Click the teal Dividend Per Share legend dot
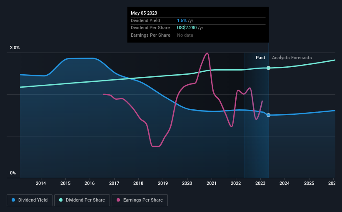342x212 pixels. [61, 200]
